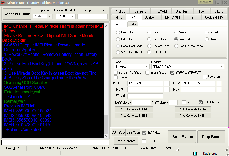Switch to the Android tab
The height and width of the screenshot is (156, 229).
(x=120, y=11)
